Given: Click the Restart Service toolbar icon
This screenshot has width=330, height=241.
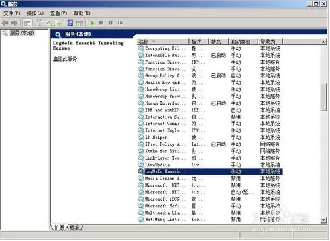Looking at the screenshot, I should coord(120,23).
